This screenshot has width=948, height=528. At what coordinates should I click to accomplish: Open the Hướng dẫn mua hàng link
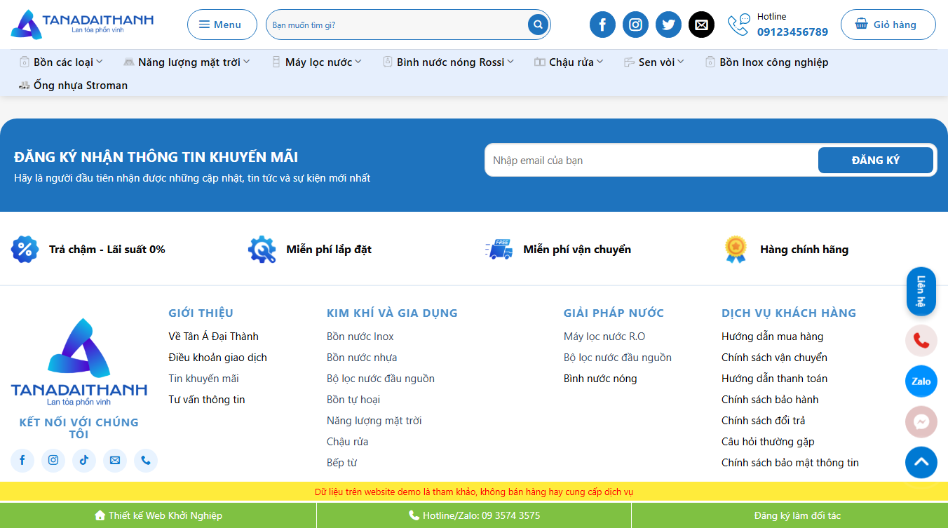[773, 337]
